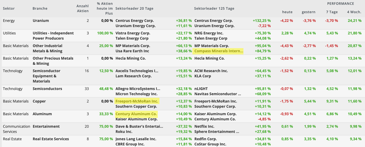Click the heute performance column header

[x=287, y=12]
